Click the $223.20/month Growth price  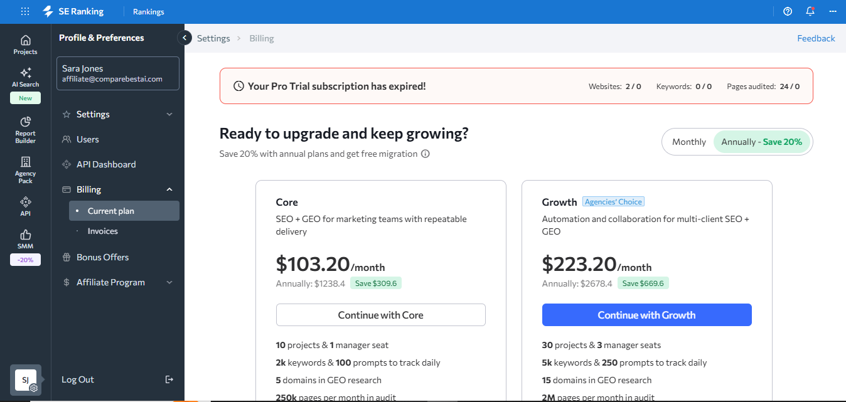pyautogui.click(x=597, y=264)
